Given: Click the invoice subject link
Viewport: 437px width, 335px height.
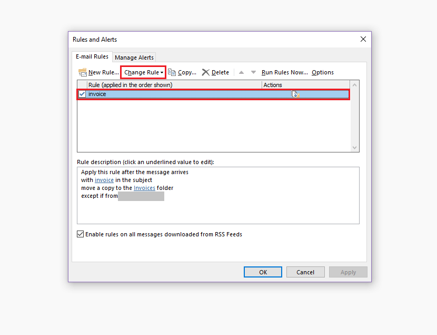Looking at the screenshot, I should coord(104,180).
